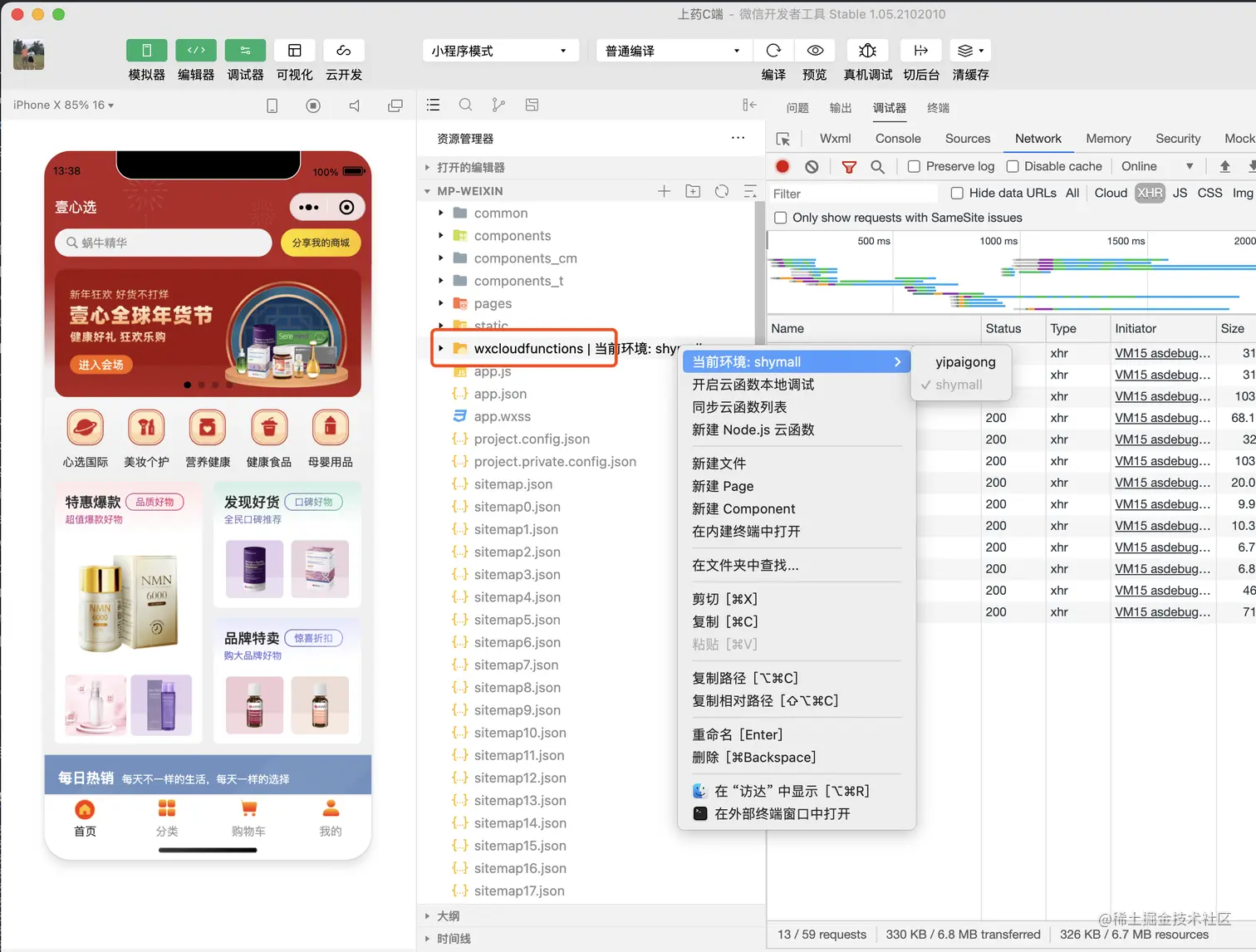Toggle the debugger (调试器) panel button
The height and width of the screenshot is (952, 1256).
(x=245, y=50)
